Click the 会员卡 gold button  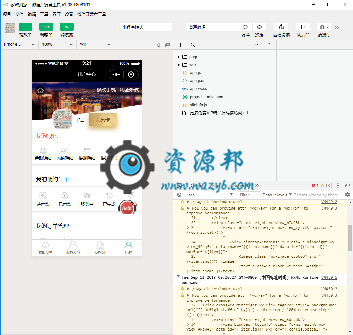pos(103,120)
